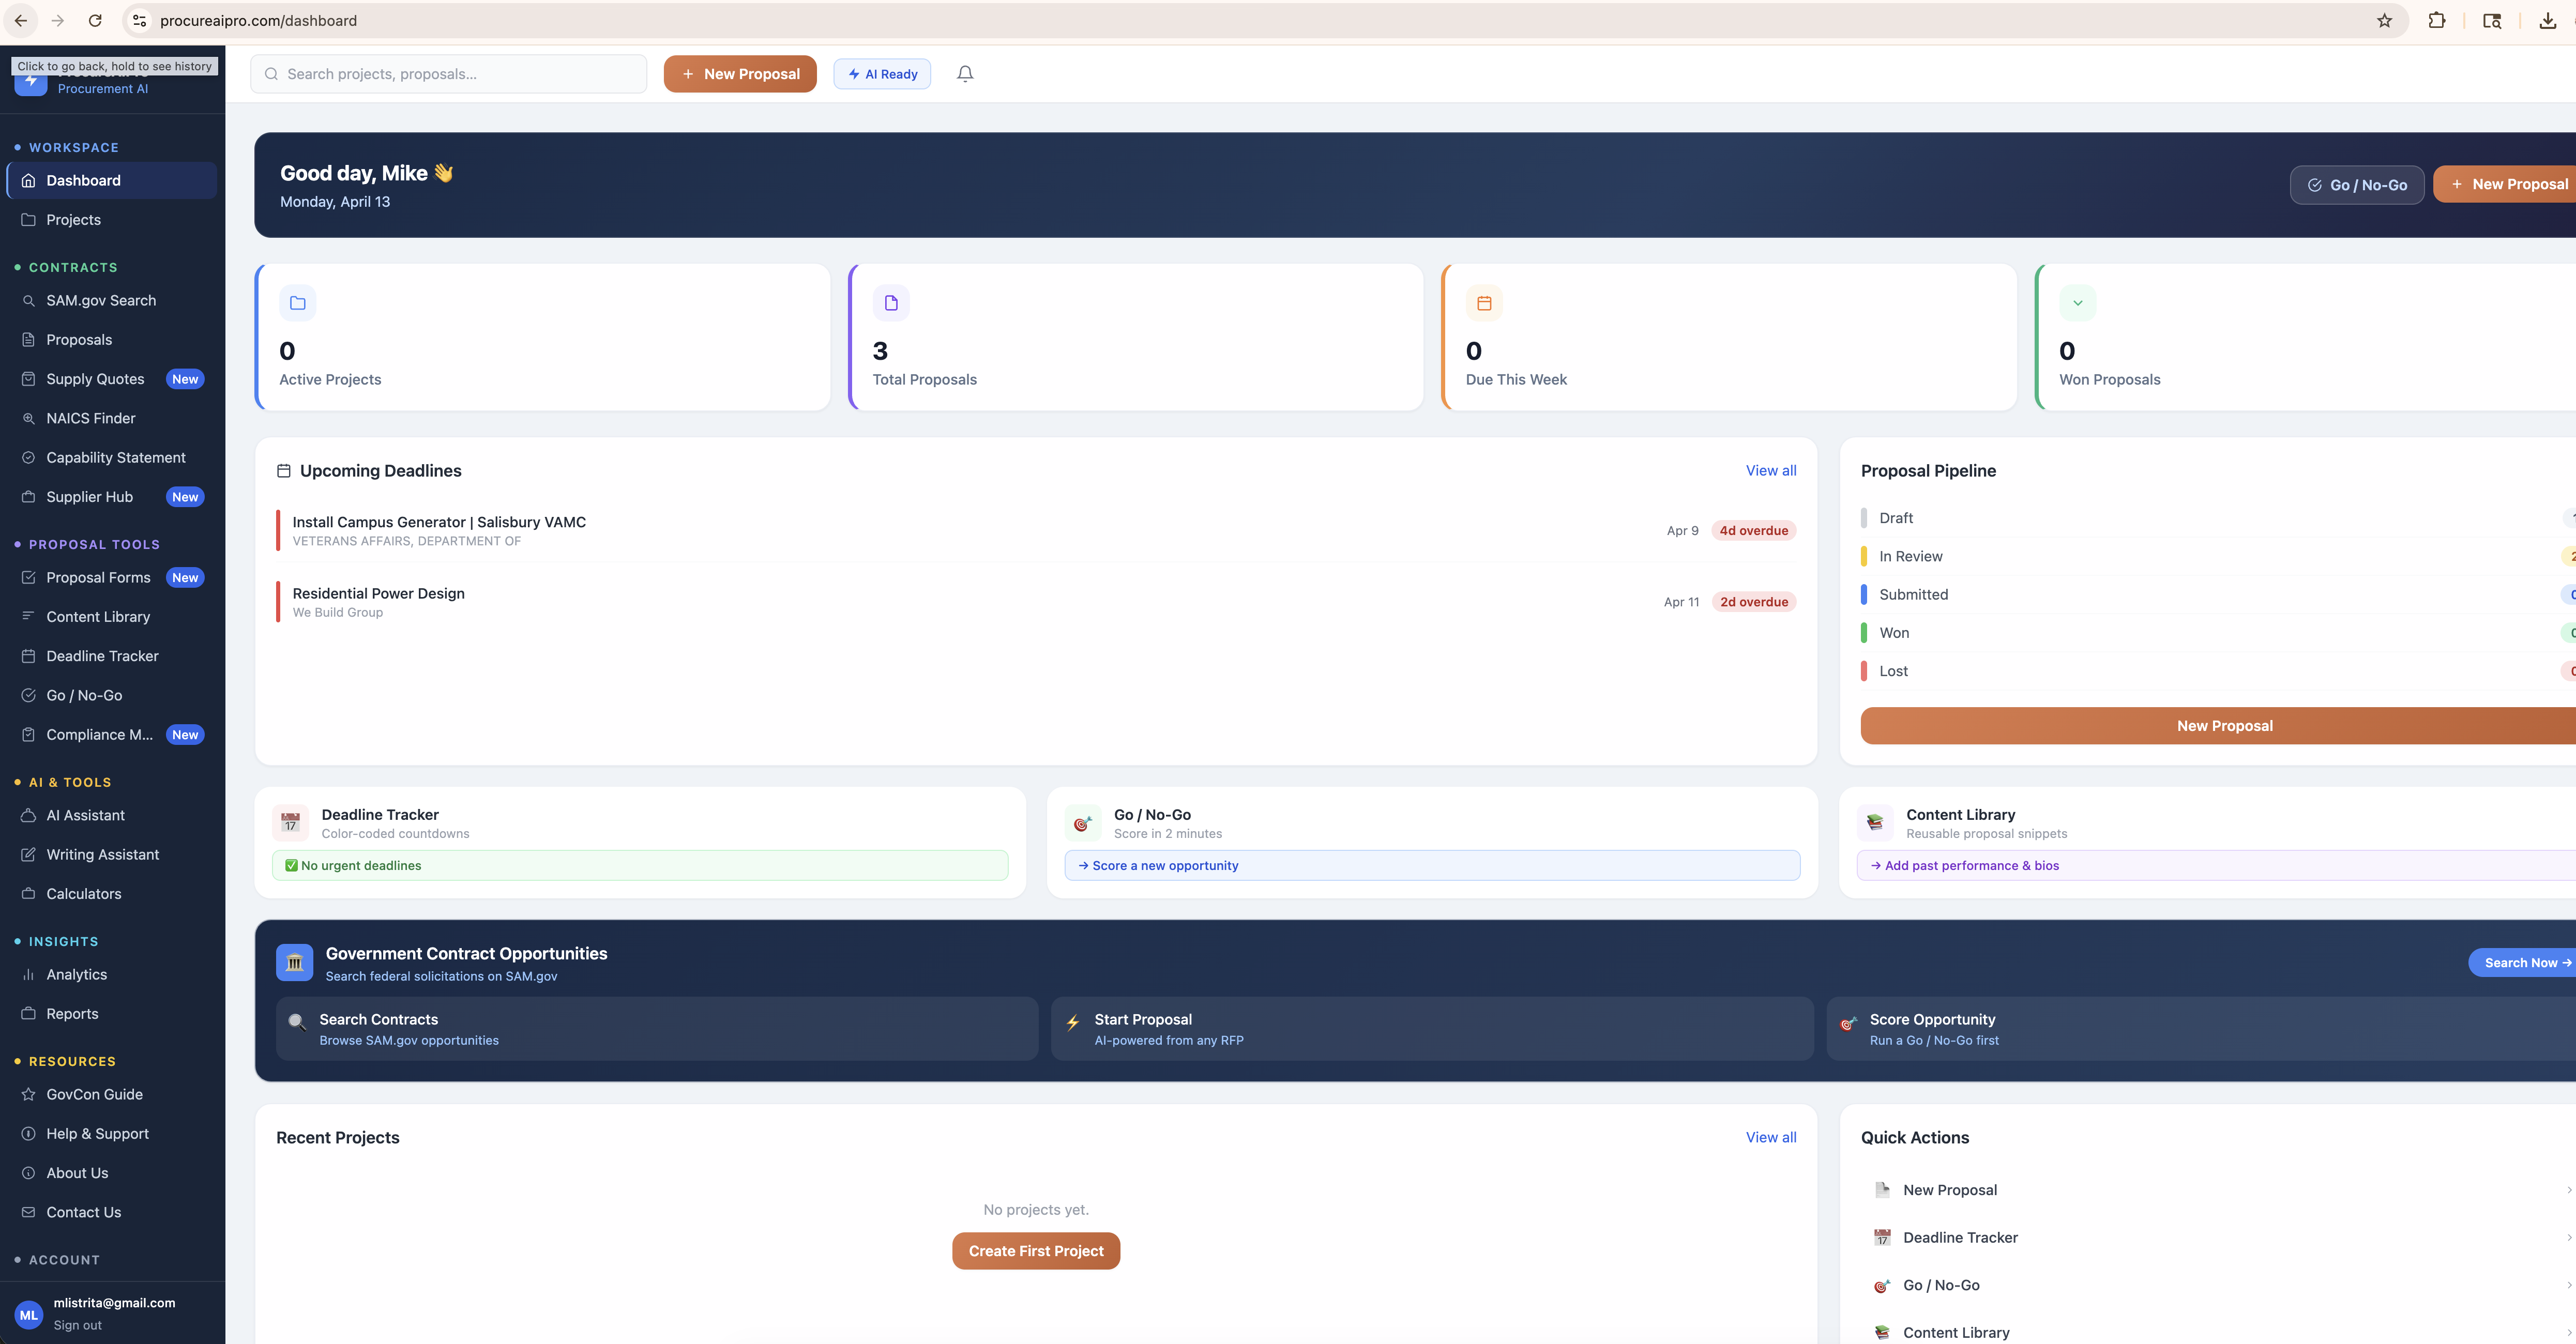Click the notifications bell icon
The height and width of the screenshot is (1344, 2576).
click(965, 74)
